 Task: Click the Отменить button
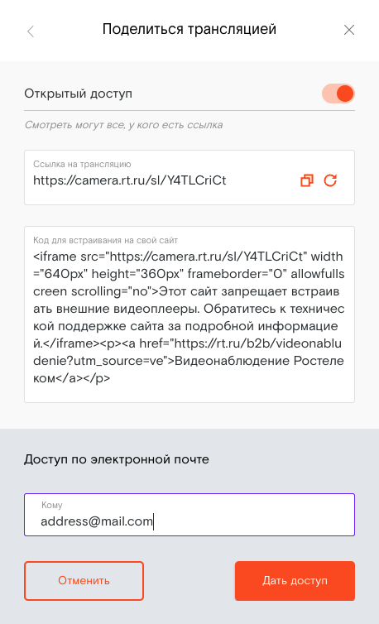[84, 581]
